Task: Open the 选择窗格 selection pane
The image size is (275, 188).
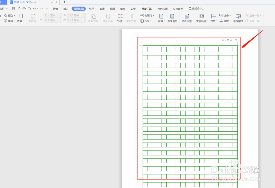Action: (238, 18)
